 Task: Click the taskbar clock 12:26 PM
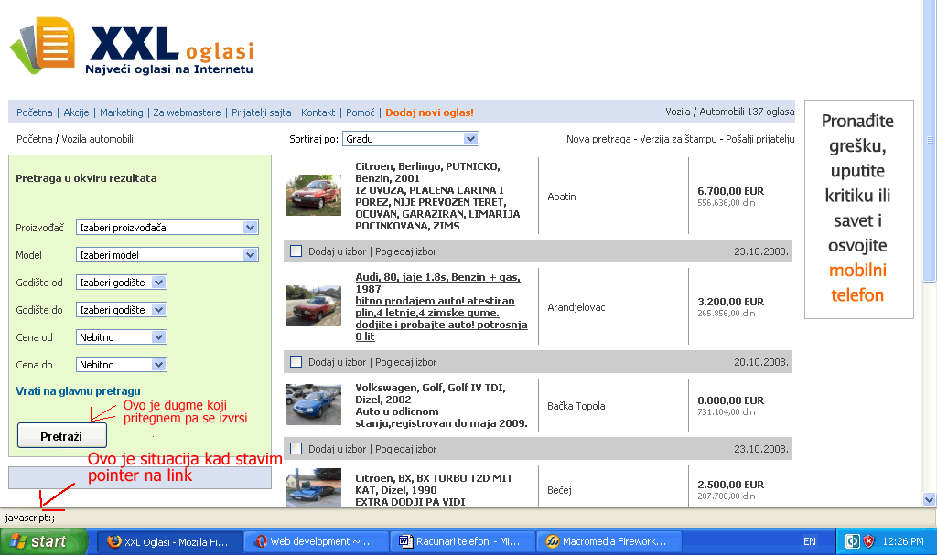click(903, 541)
